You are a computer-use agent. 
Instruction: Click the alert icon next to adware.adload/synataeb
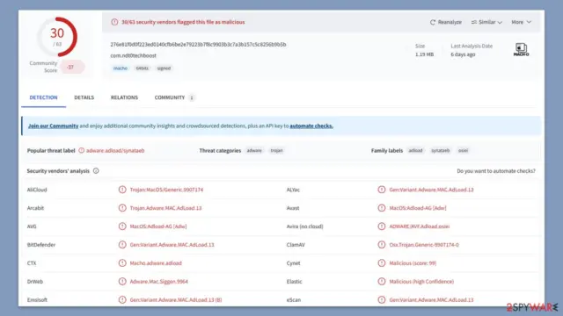tap(82, 150)
